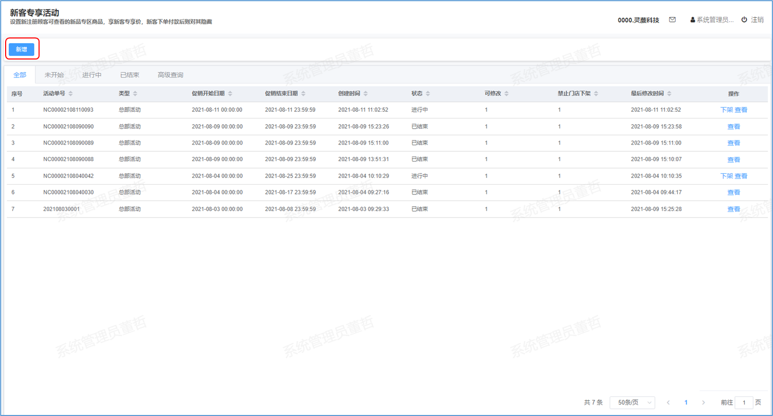
Task: Sort by 促销结束日期 column arrows
Action: point(303,94)
